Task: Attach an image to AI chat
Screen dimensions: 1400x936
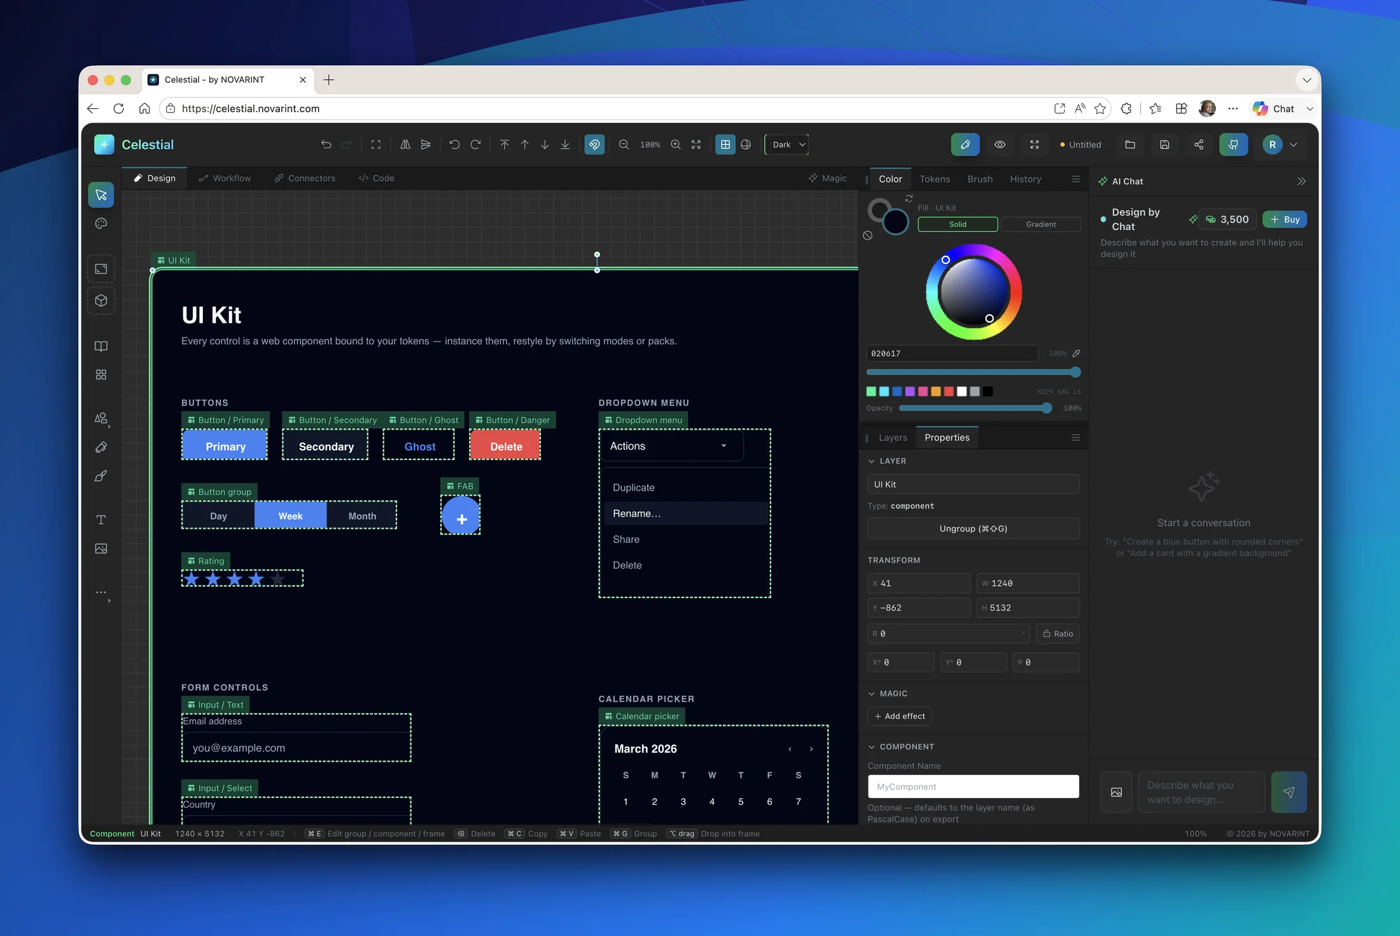Action: [1117, 792]
